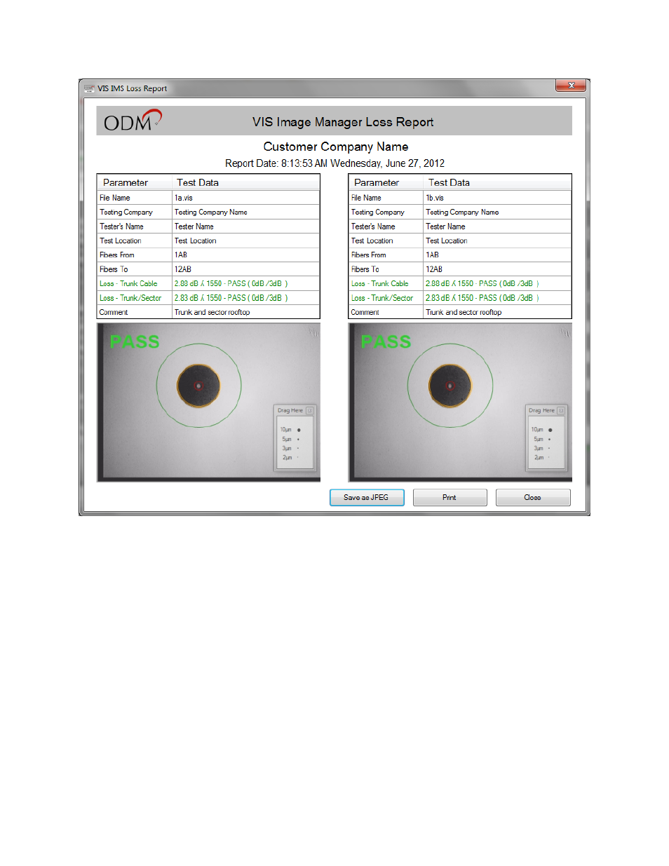This screenshot has height=866, width=669.
Task: Click the 'Customer Company Name' heading
Action: tap(336, 147)
